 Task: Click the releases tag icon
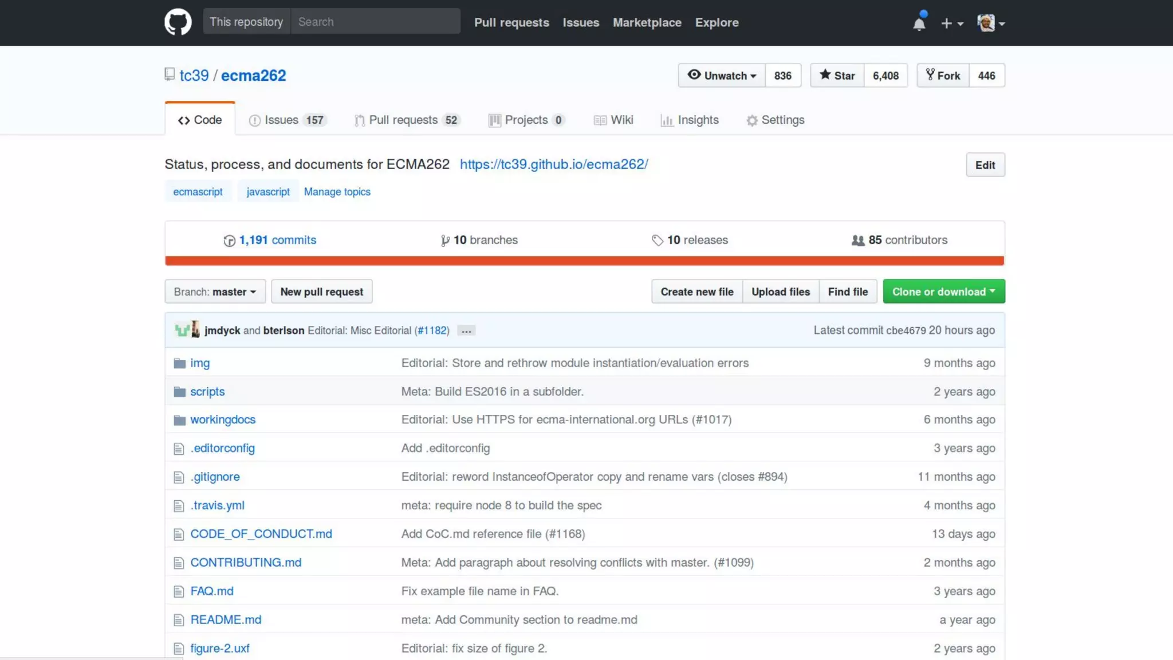(x=657, y=241)
